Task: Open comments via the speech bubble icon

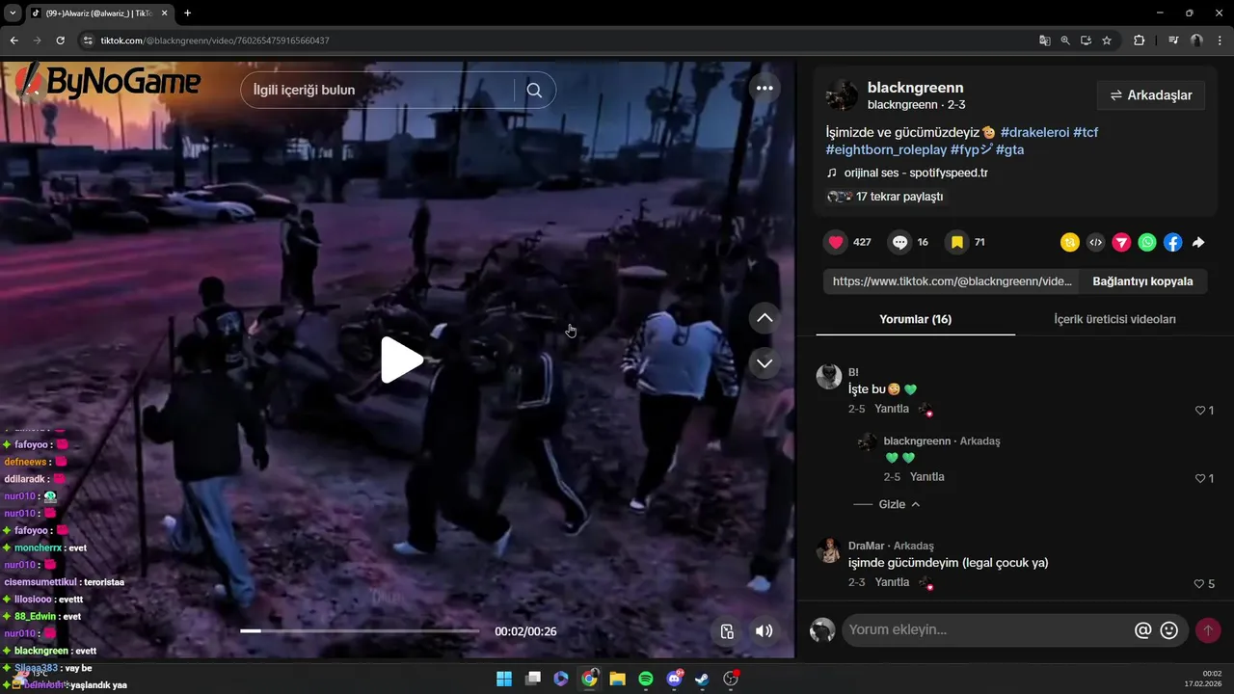Action: coord(899,242)
